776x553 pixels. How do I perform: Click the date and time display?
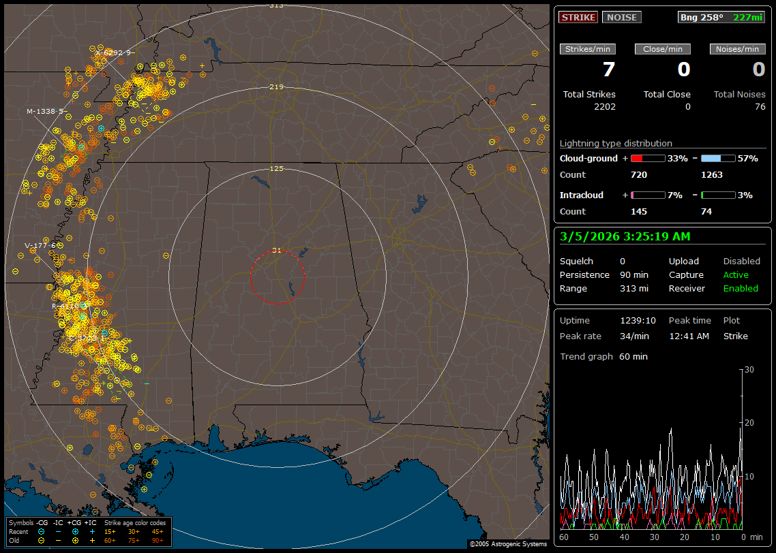pyautogui.click(x=625, y=236)
